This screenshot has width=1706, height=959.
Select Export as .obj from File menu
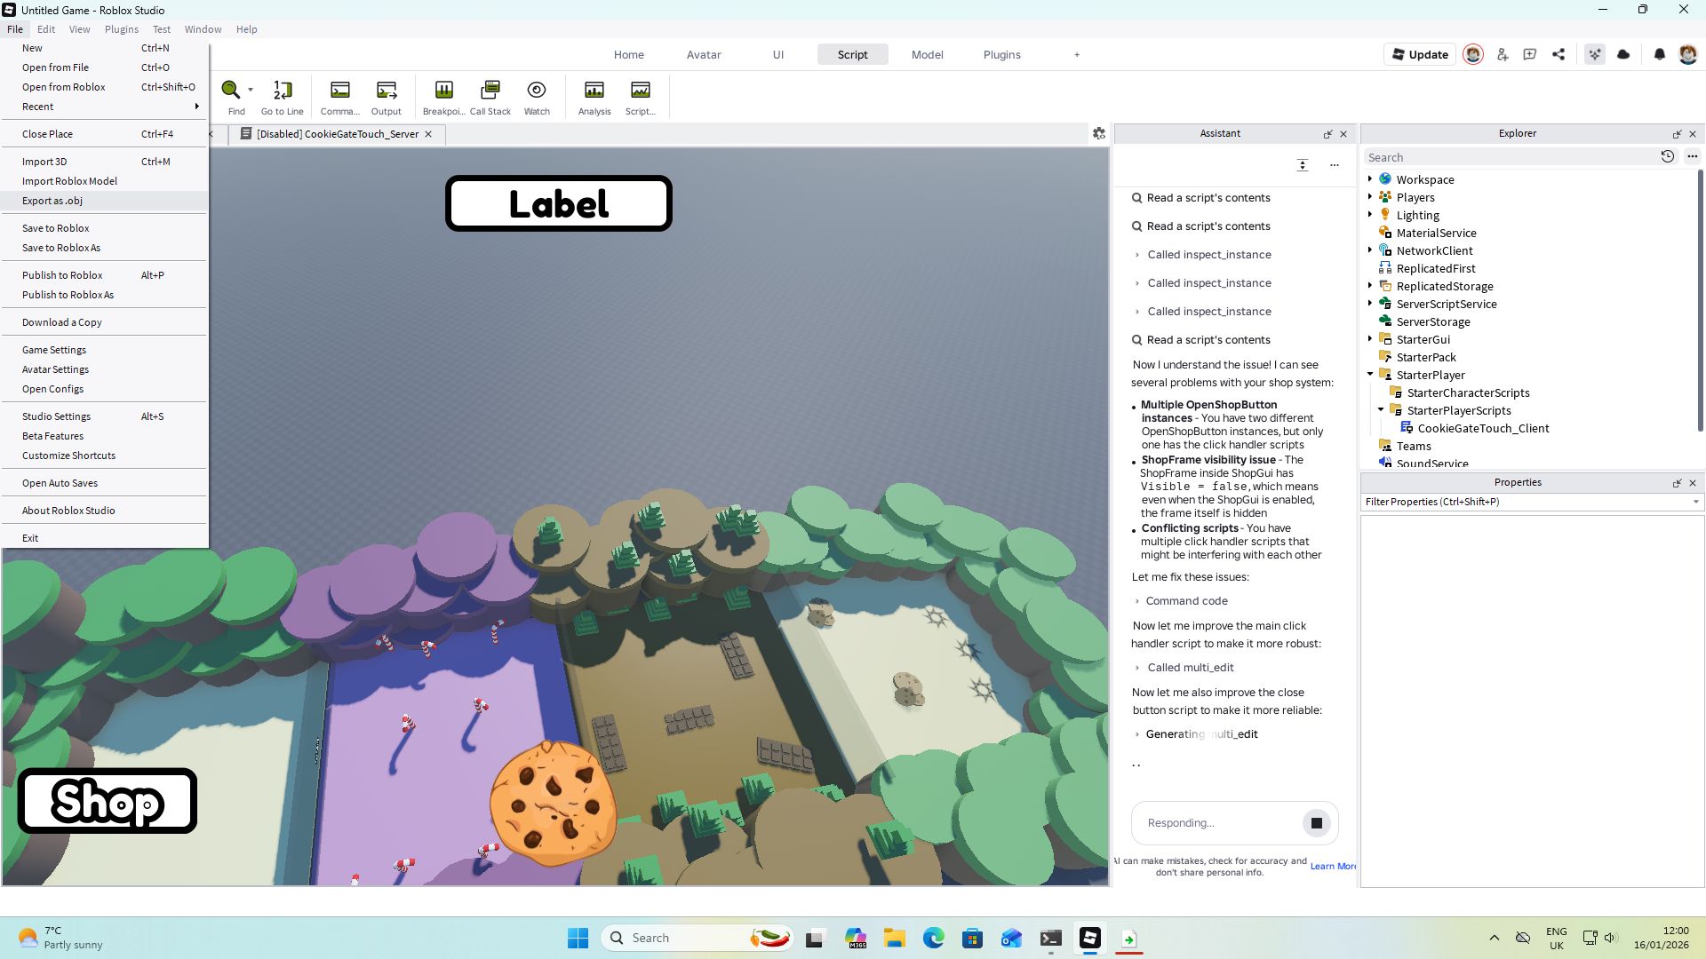point(52,201)
